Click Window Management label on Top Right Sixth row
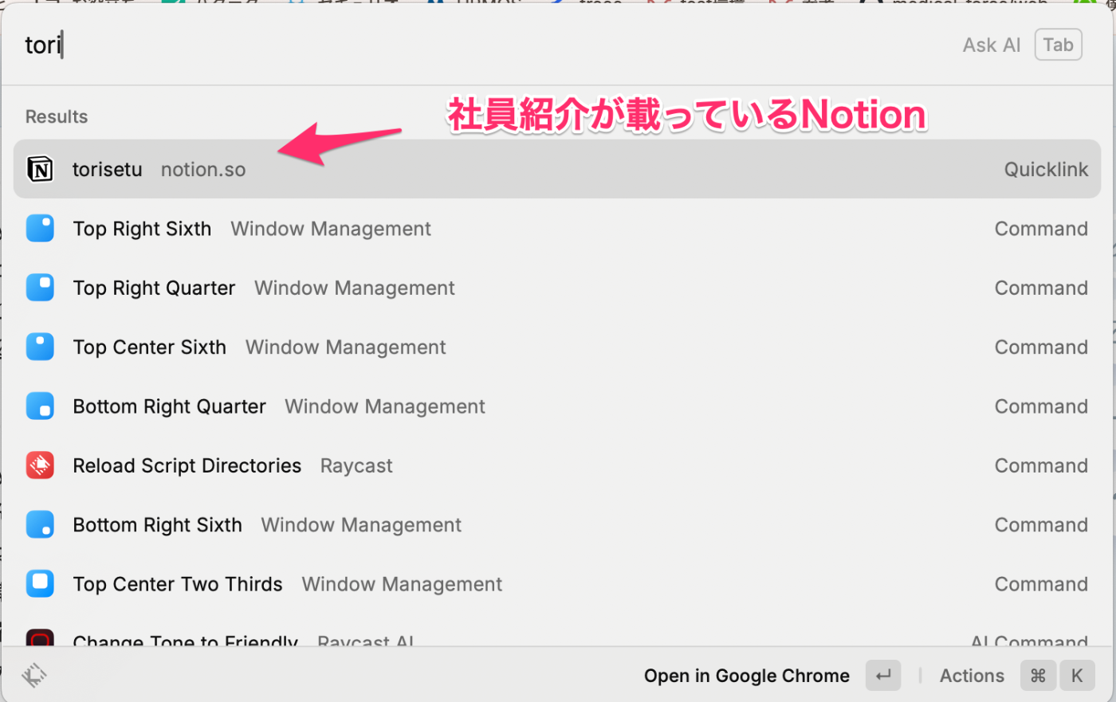The height and width of the screenshot is (702, 1116). point(331,229)
